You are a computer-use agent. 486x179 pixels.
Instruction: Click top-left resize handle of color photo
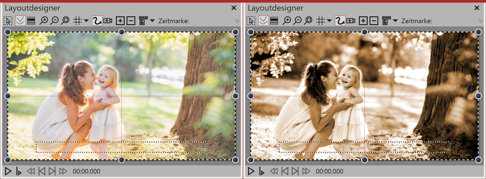pyautogui.click(x=8, y=32)
